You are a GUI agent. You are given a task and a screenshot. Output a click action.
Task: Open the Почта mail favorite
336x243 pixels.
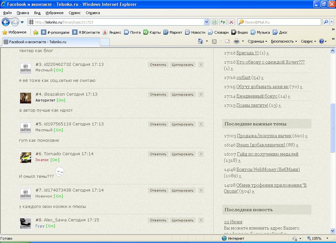[132, 32]
